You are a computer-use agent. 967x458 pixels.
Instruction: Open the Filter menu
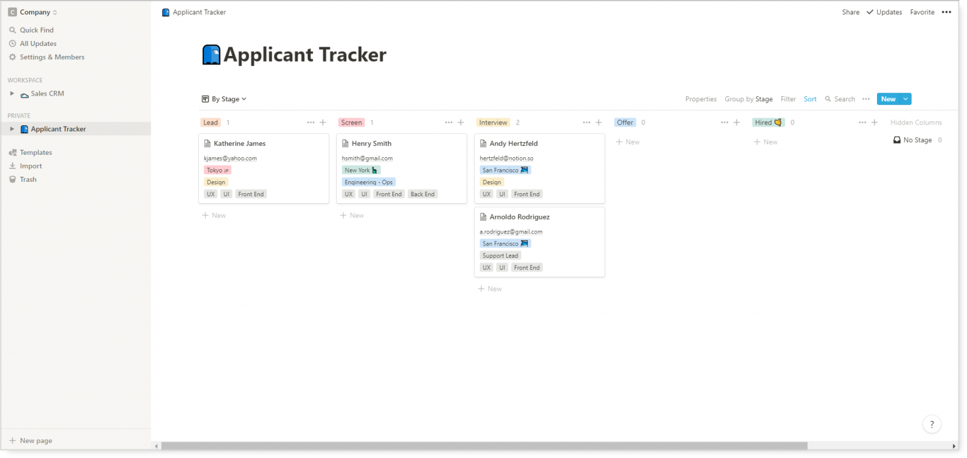click(788, 99)
